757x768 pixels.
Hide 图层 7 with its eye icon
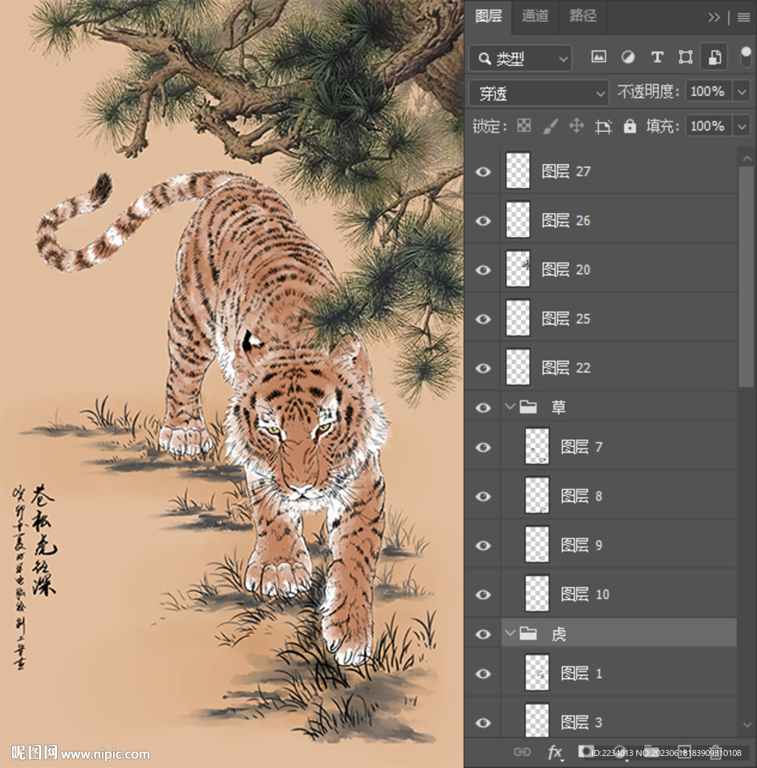click(x=483, y=447)
